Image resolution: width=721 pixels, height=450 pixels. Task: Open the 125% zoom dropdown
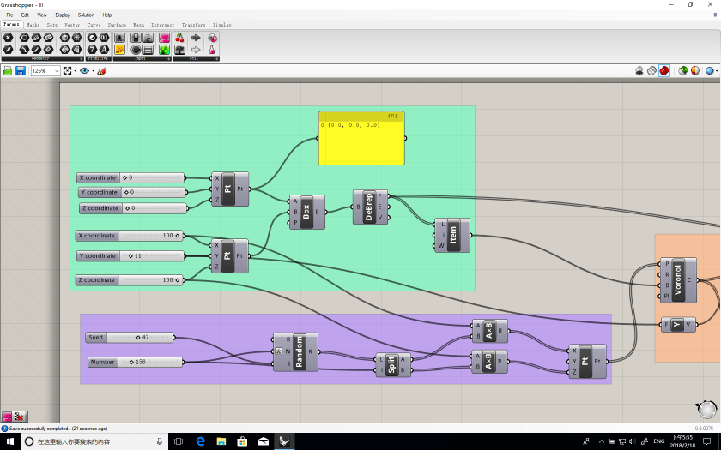57,70
